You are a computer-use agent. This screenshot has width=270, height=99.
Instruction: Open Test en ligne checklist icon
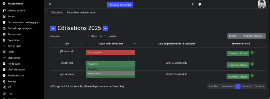(x=4, y=46)
